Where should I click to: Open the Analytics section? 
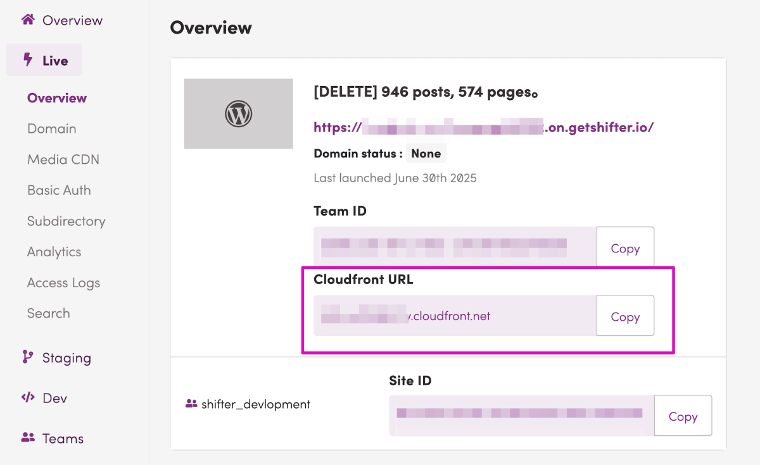point(54,252)
